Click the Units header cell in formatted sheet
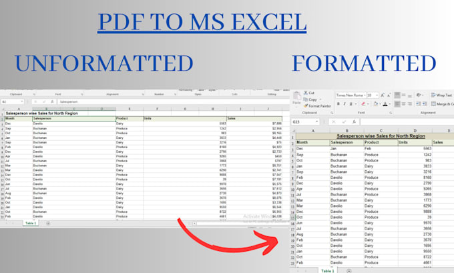Viewport: 454px width, 273px height. pyautogui.click(x=415, y=142)
